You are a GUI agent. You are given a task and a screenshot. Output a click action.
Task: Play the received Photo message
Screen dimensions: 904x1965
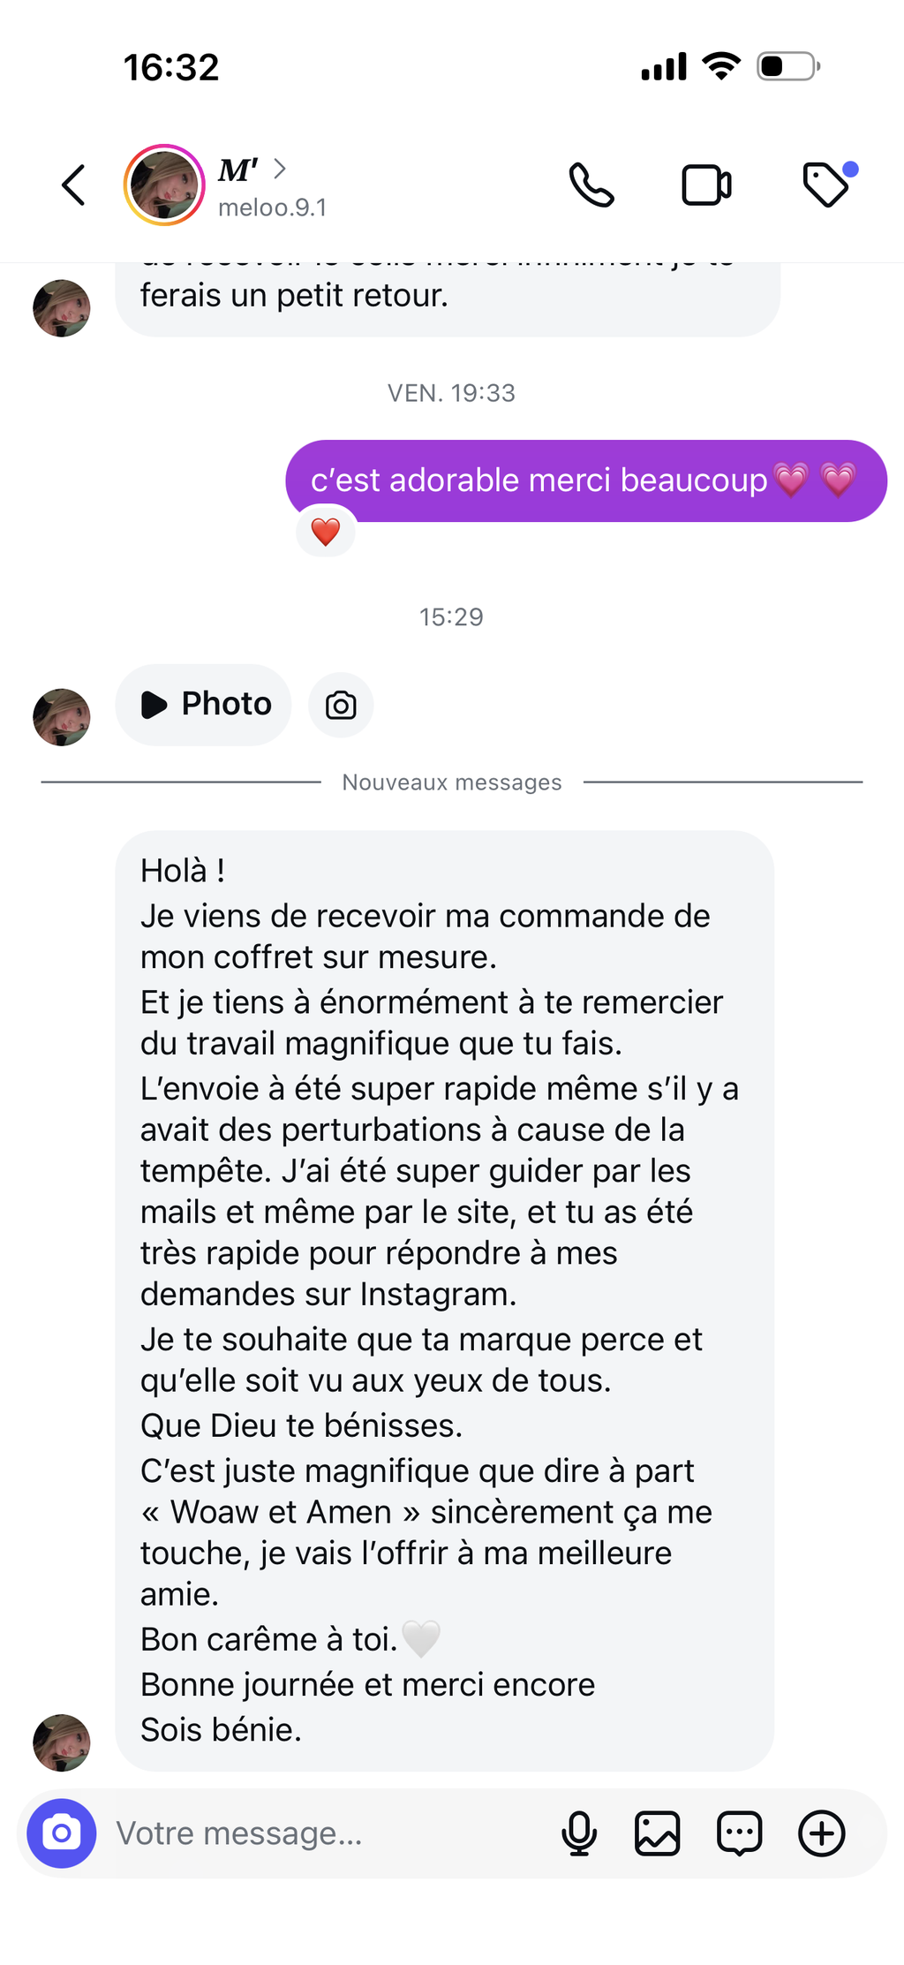coord(204,705)
